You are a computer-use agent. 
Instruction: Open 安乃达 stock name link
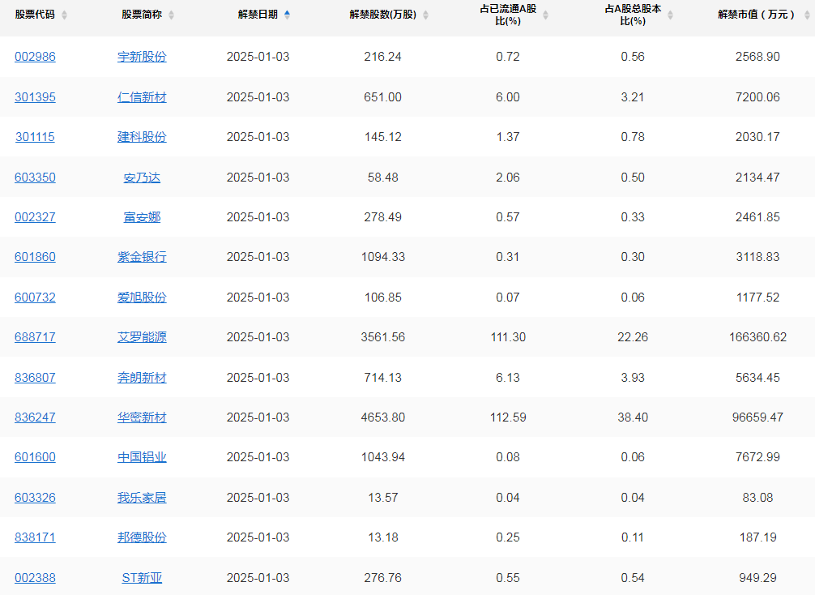(x=142, y=178)
